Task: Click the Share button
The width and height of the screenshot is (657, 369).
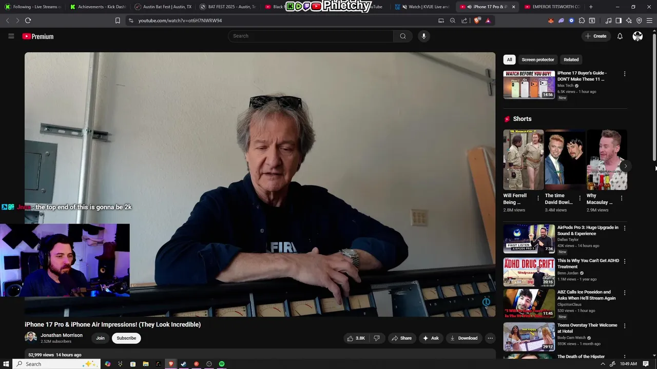Action: (x=401, y=338)
